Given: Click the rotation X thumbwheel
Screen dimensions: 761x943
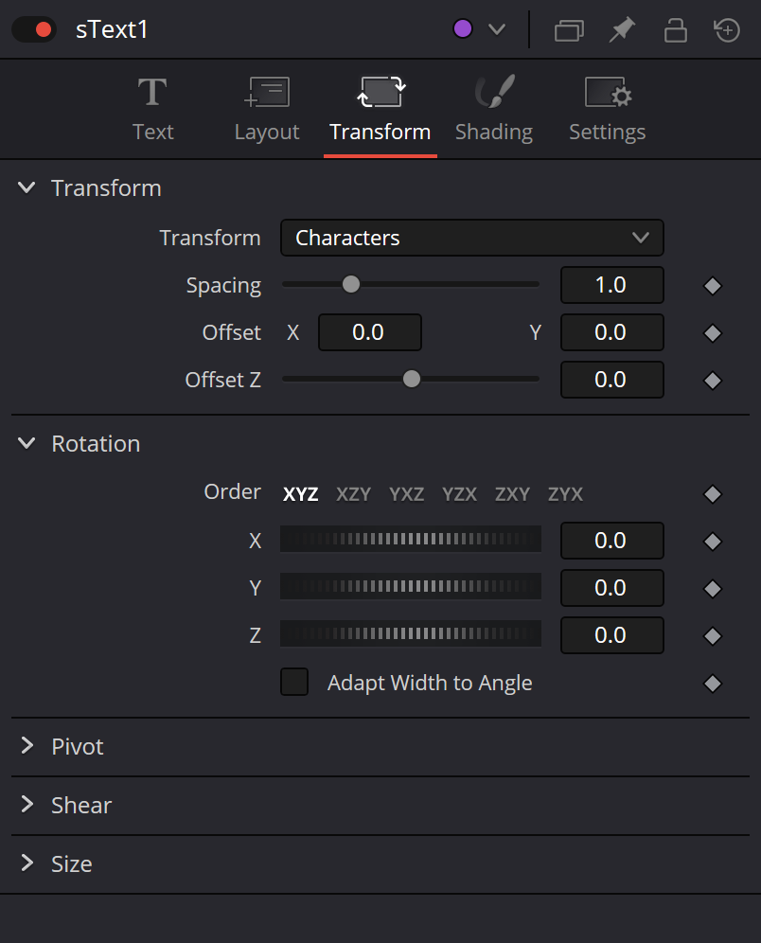Looking at the screenshot, I should [411, 539].
